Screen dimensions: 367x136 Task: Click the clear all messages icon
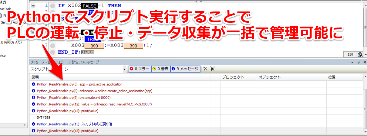tap(212, 69)
